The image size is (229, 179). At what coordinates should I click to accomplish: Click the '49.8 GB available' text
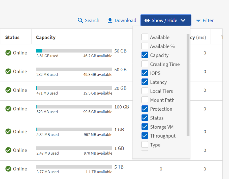pos(98,75)
